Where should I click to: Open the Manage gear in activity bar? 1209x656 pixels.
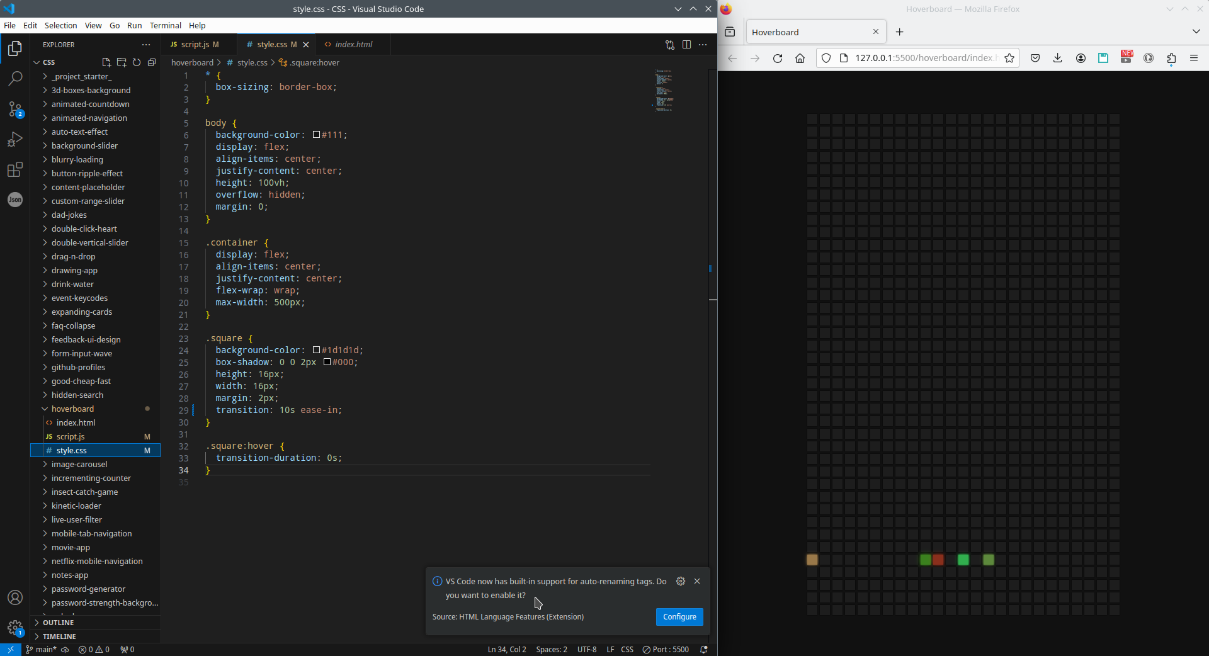tap(15, 628)
